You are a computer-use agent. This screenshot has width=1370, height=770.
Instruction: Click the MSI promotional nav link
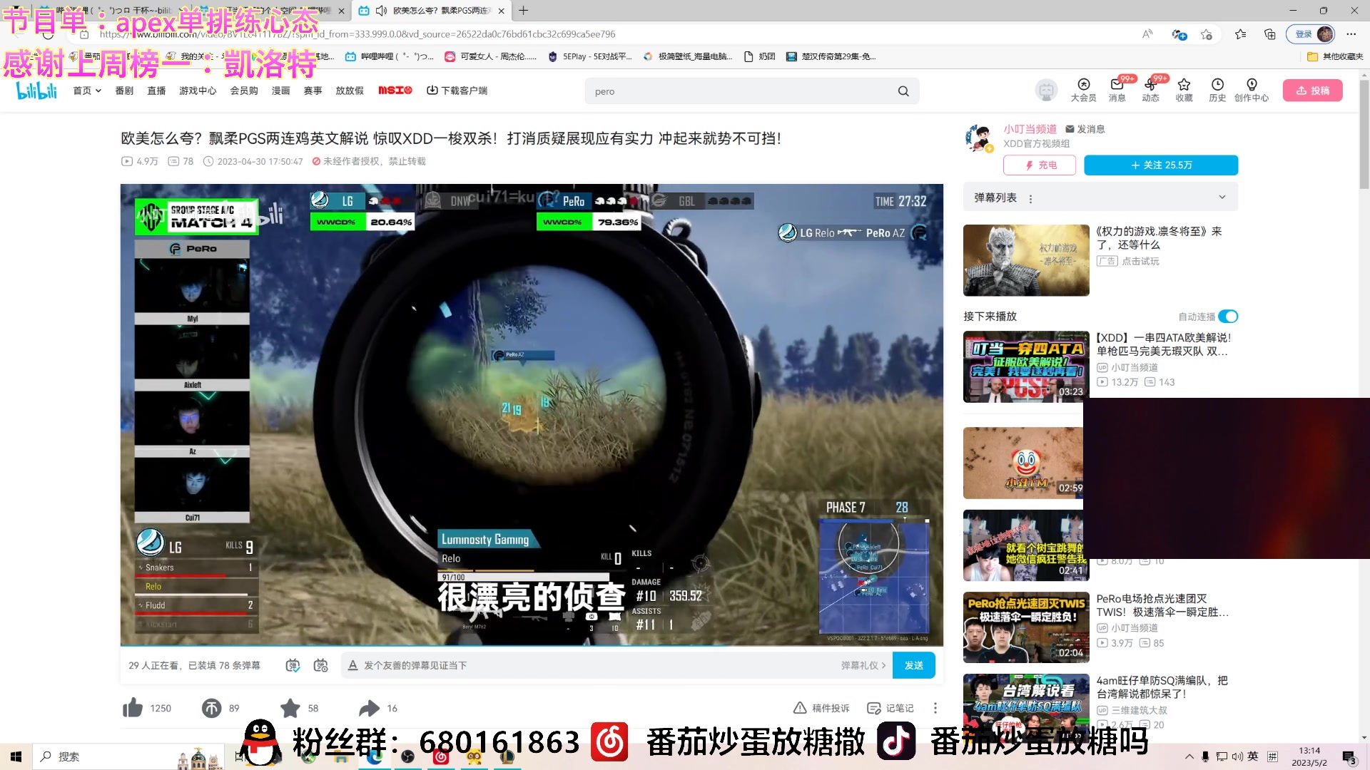(x=395, y=91)
